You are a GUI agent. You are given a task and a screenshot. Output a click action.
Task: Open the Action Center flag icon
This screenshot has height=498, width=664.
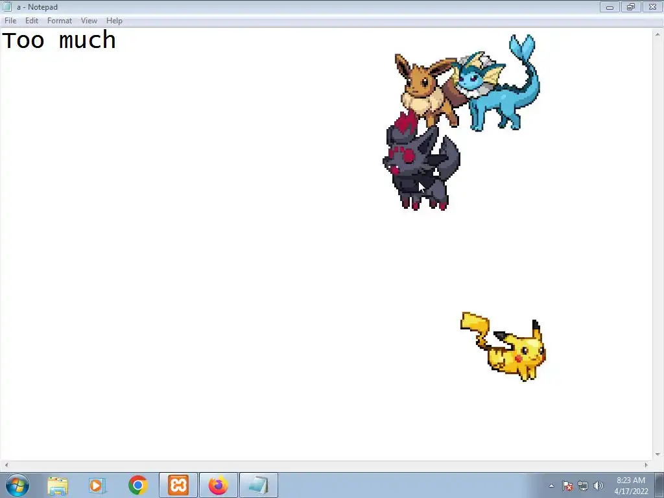pos(567,486)
